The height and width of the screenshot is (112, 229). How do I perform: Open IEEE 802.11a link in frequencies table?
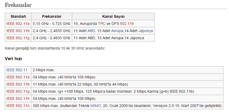18,24
